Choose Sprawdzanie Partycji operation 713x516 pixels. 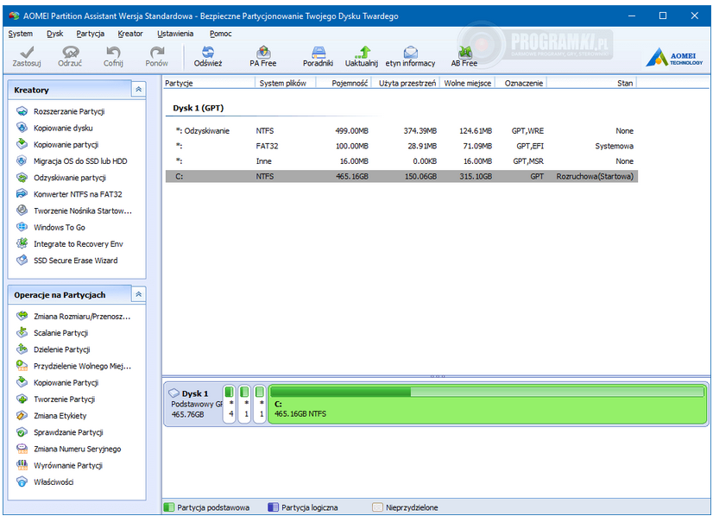(68, 432)
